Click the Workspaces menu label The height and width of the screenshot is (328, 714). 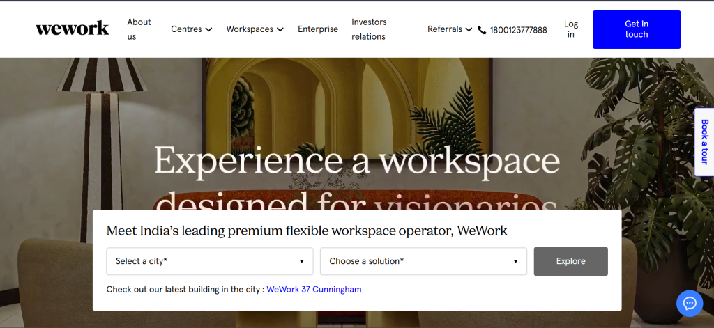(250, 29)
